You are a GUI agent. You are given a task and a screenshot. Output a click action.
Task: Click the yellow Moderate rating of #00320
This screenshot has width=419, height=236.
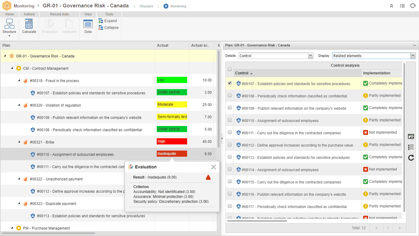[172, 104]
